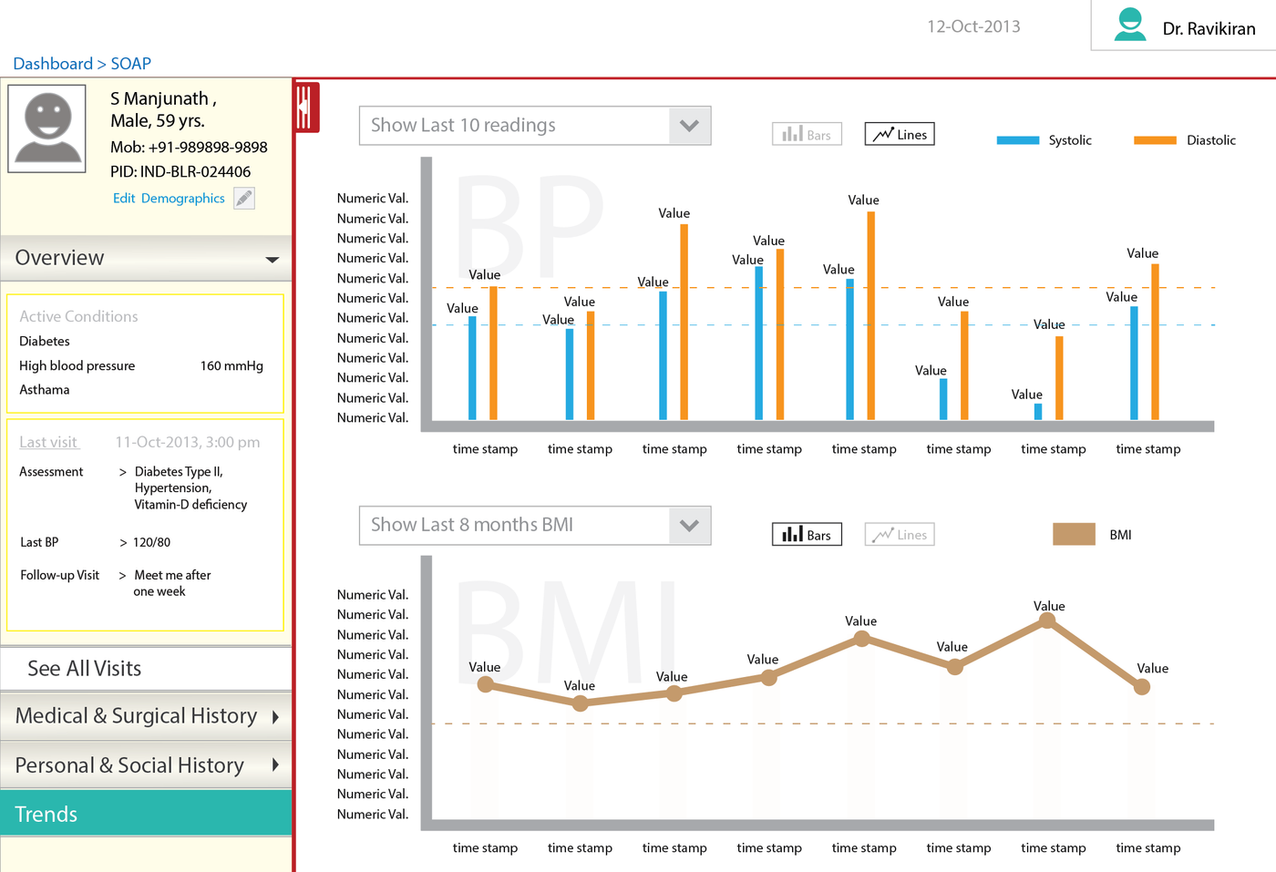1276x872 pixels.
Task: Open the underlined Last visit link
Action: 48,442
